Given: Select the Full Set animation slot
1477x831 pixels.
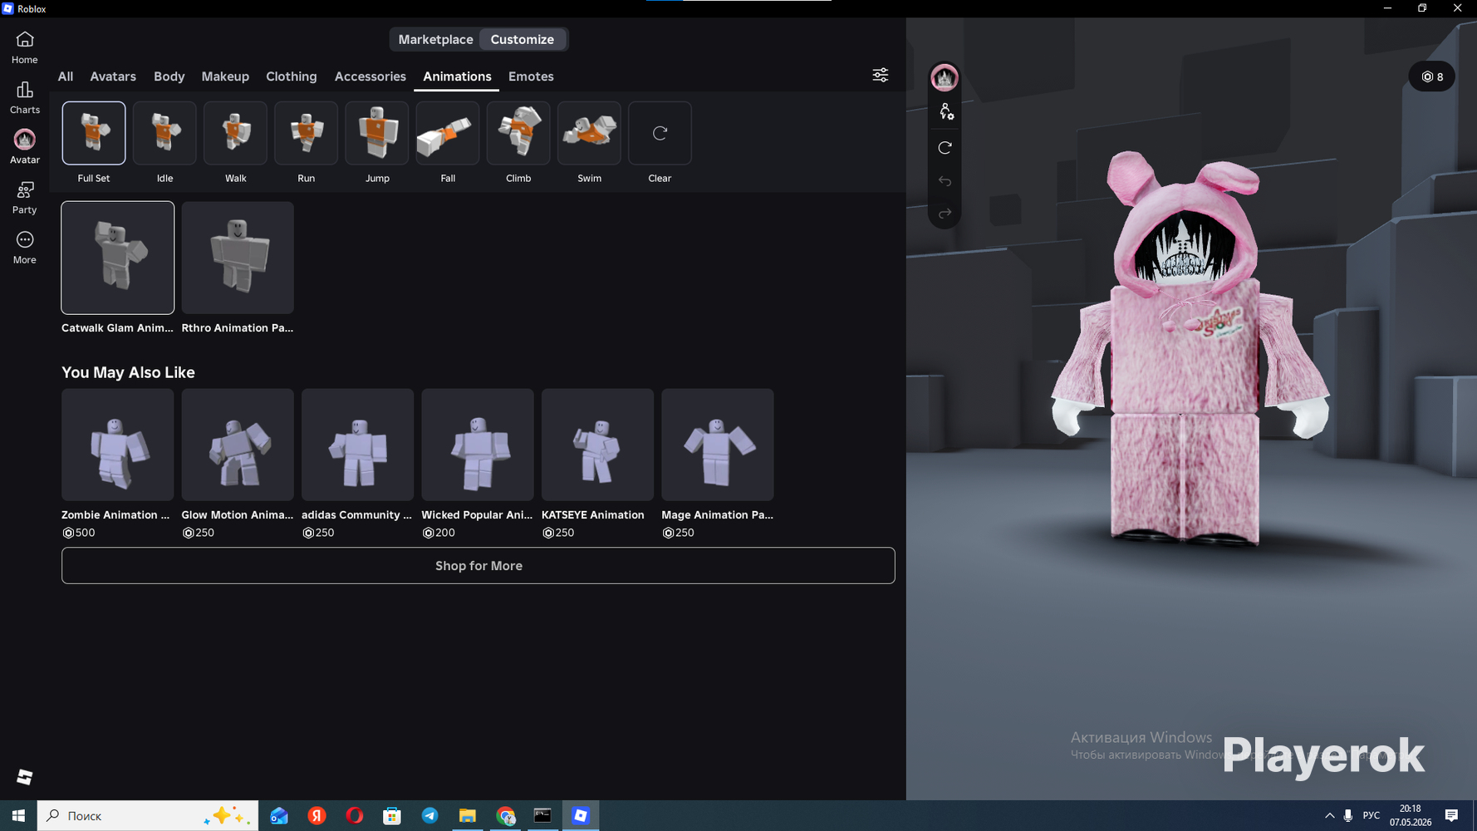Looking at the screenshot, I should (x=94, y=133).
